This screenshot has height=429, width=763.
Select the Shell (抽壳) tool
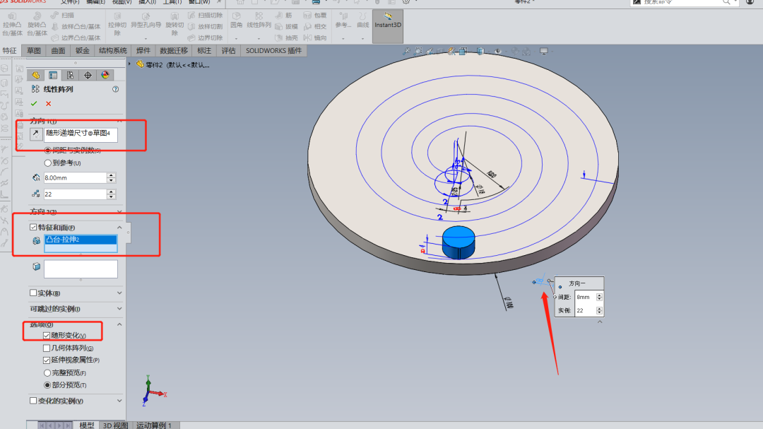[286, 37]
